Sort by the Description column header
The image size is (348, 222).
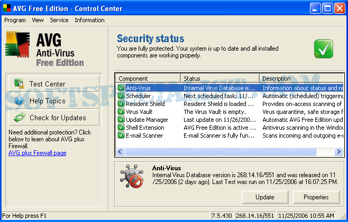(301, 79)
